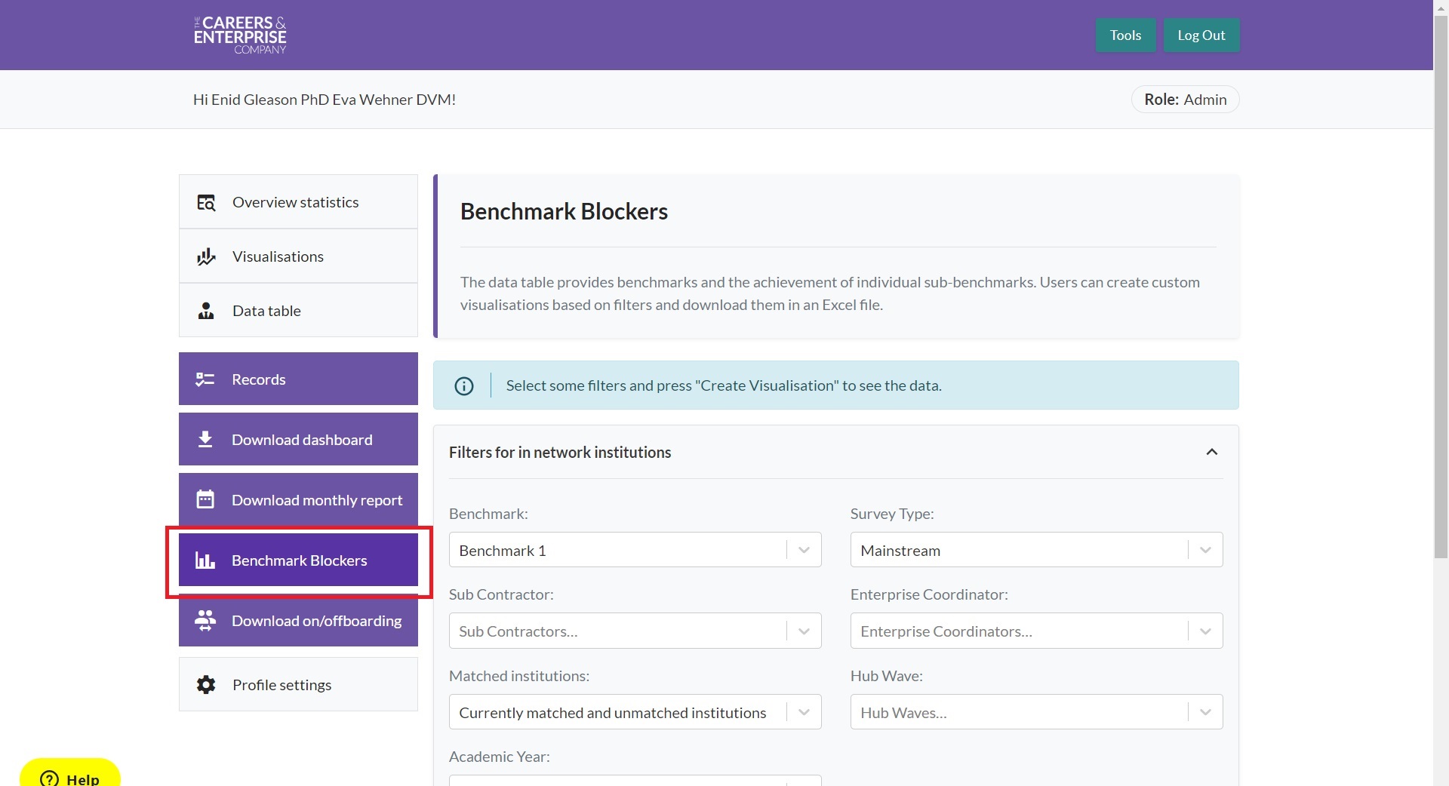Open the Benchmark Blockers menu item
The image size is (1449, 786).
tap(298, 560)
